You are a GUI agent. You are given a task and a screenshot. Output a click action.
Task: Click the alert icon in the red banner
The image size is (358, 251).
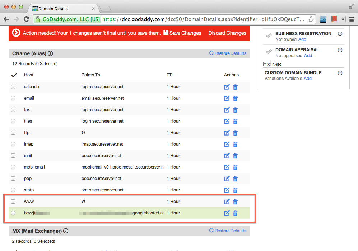tap(15, 33)
